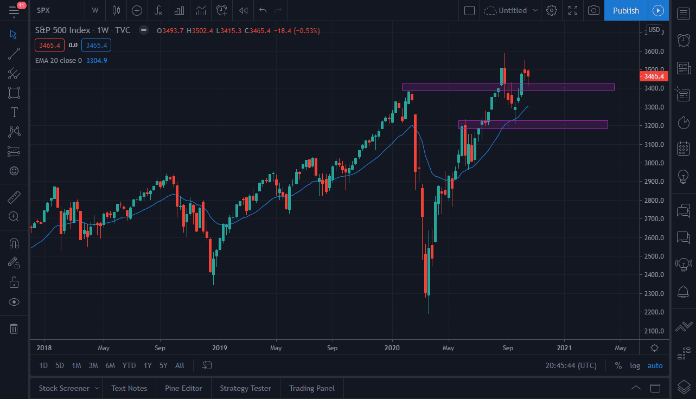Switch to the Pine Editor tab
Screen dimensions: 696x399
(x=183, y=388)
